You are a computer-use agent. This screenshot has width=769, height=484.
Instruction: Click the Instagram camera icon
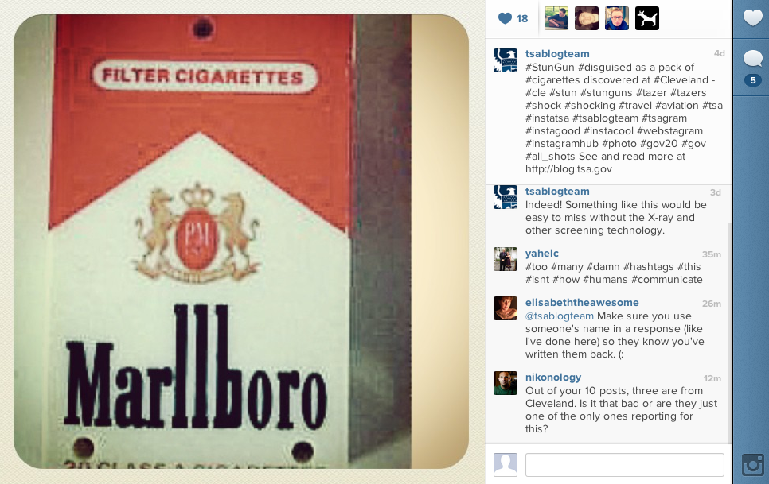click(753, 464)
